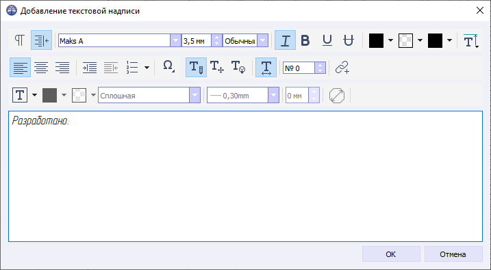This screenshot has width=491, height=270.
Task: Open the first black color dropdown arrow
Action: (390, 40)
